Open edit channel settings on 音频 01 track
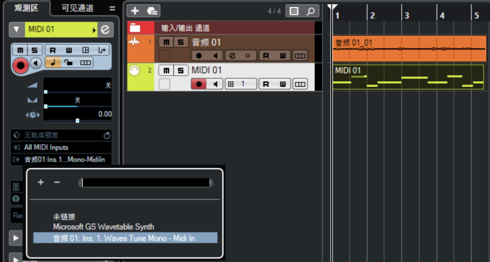The height and width of the screenshot is (262, 490). point(232,56)
